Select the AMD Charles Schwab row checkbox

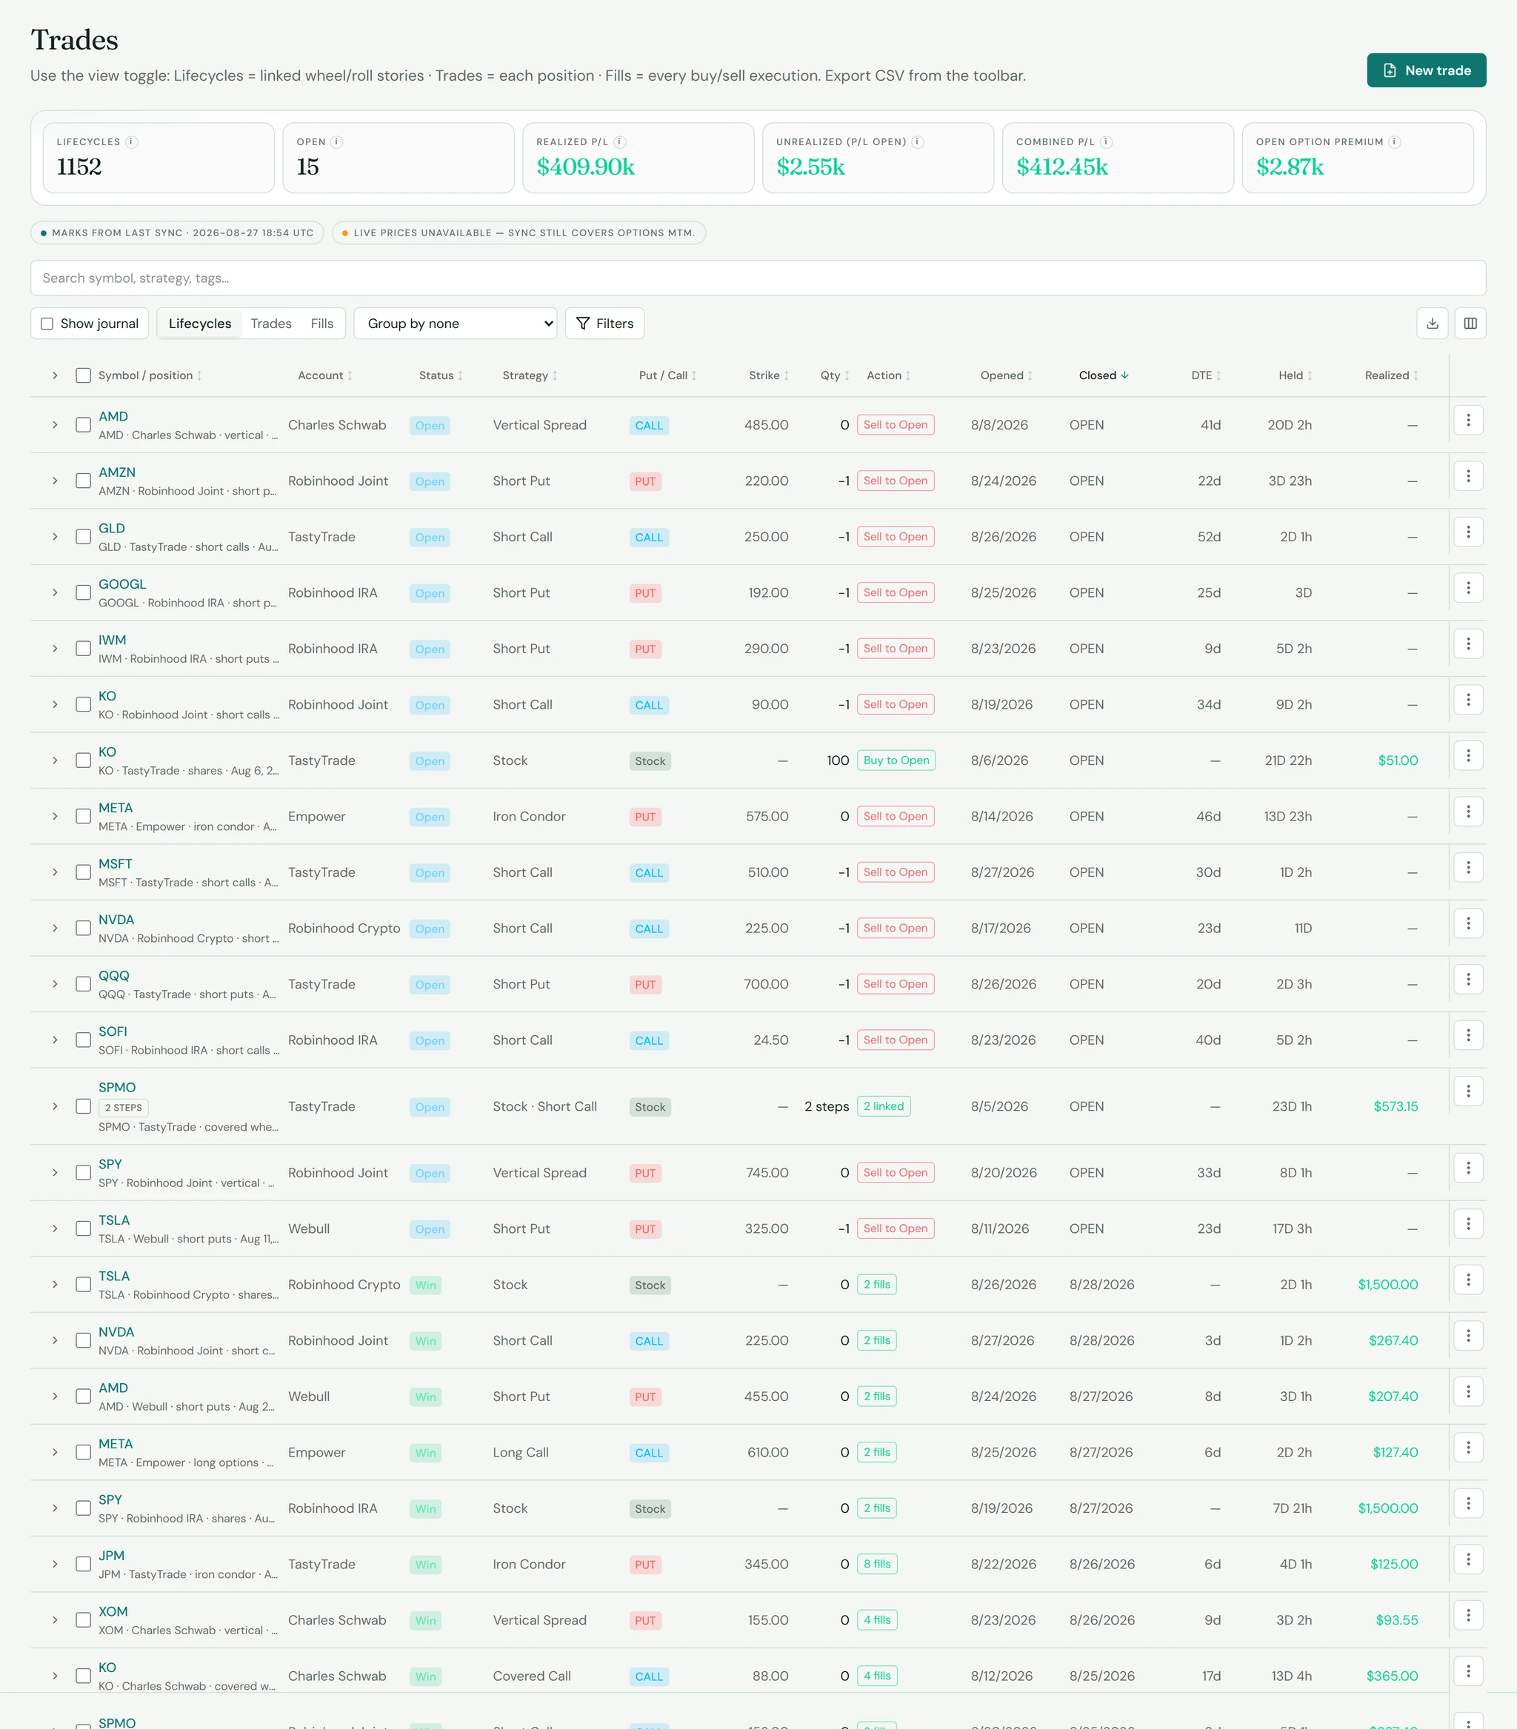[83, 424]
